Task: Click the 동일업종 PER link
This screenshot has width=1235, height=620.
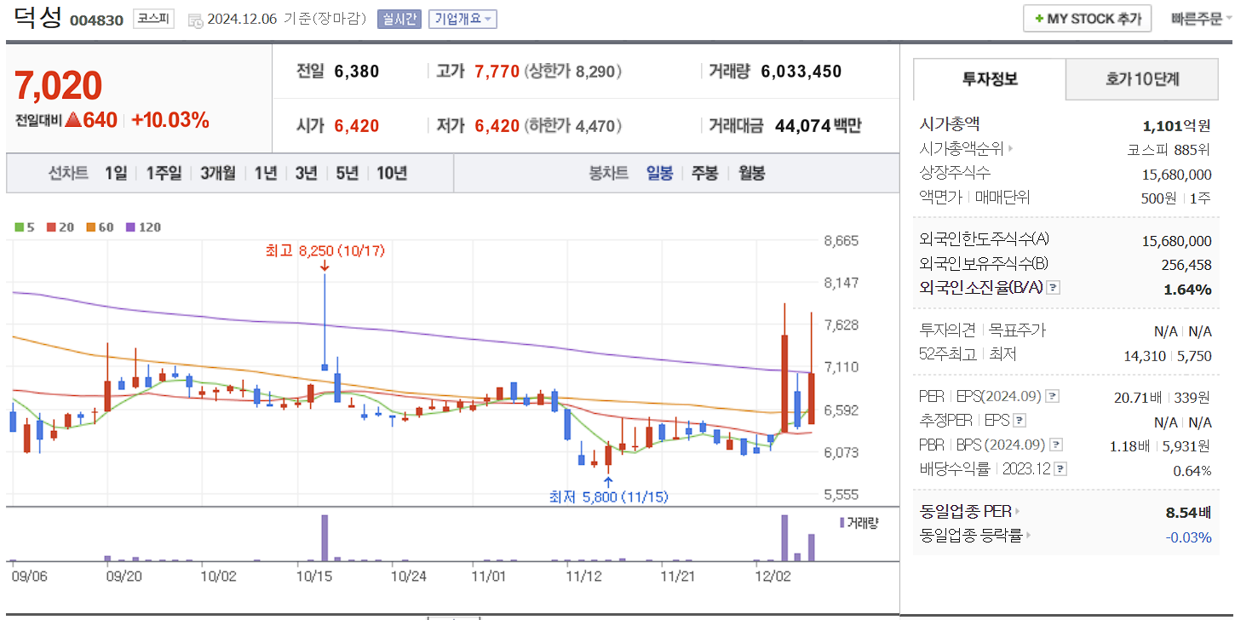Action: pyautogui.click(x=966, y=512)
